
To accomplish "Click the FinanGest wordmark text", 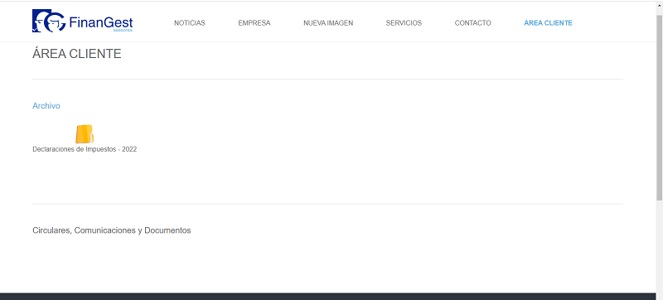I will (100, 22).
